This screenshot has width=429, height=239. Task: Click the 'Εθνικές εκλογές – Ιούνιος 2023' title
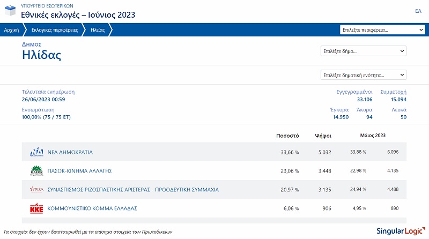click(78, 14)
